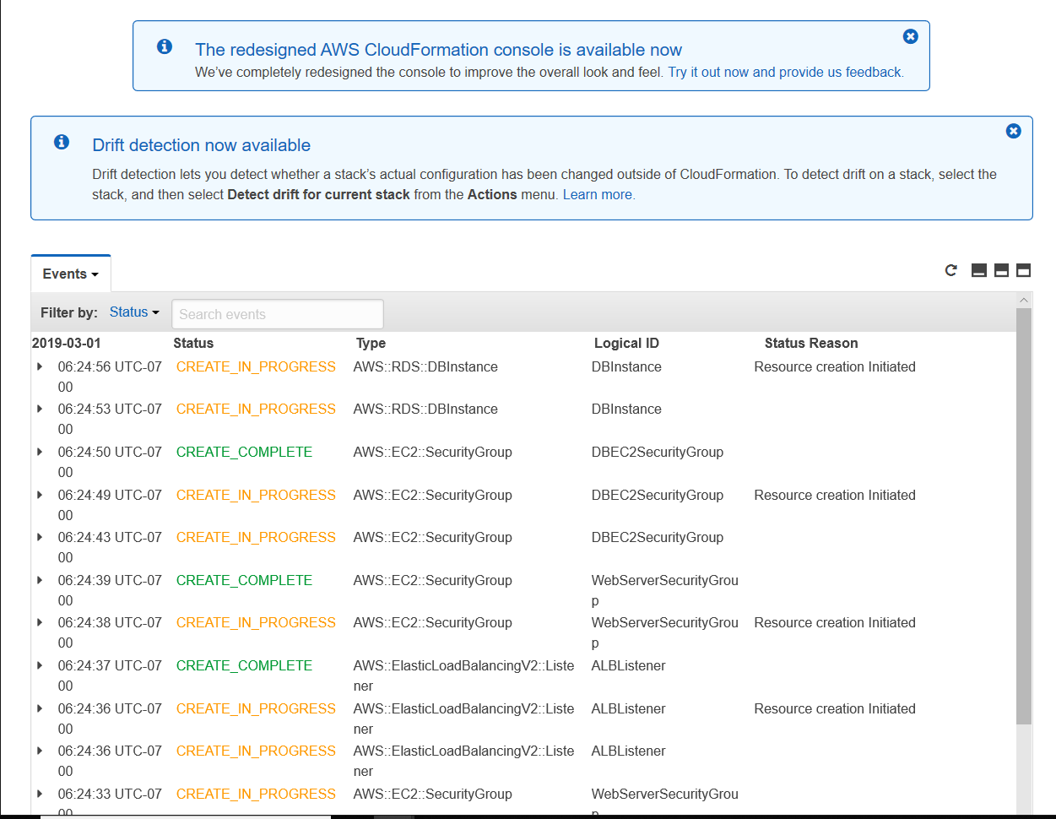Click AWS::RDS::DBInstance type at 06:24:53
Image resolution: width=1056 pixels, height=819 pixels.
coord(425,409)
